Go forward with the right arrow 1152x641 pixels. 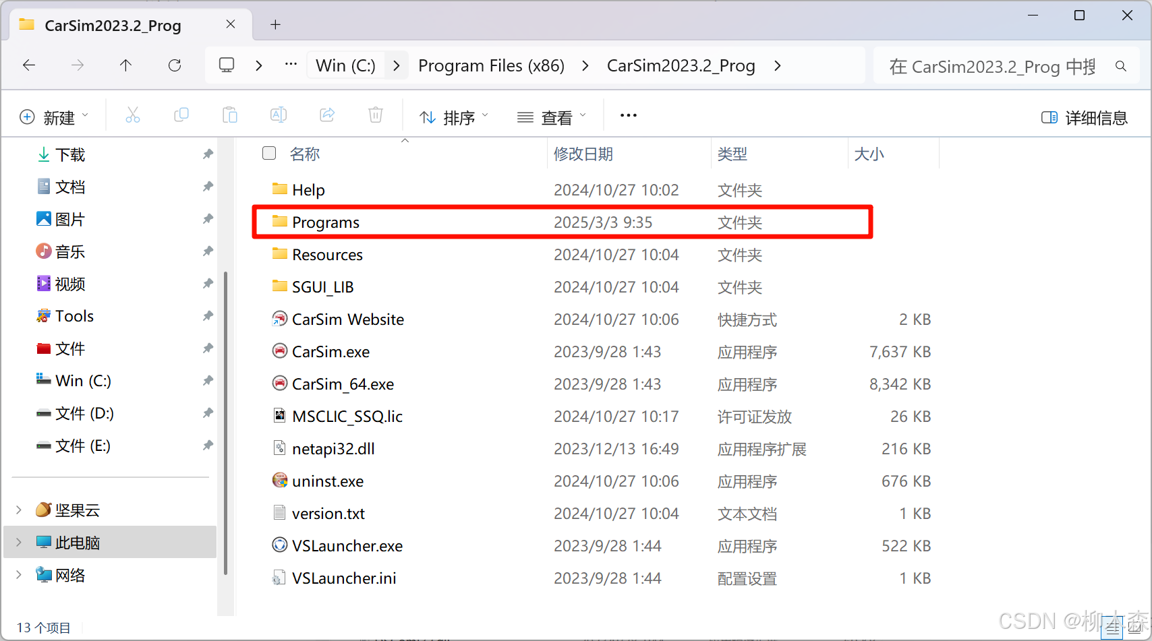coord(78,65)
